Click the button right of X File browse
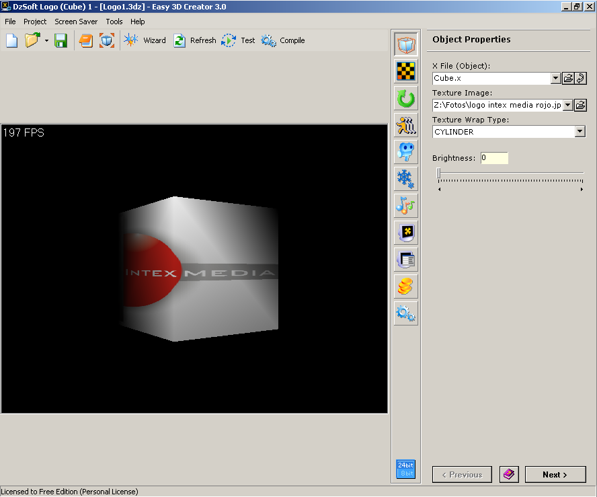Viewport: 597px width, 497px height. click(581, 79)
